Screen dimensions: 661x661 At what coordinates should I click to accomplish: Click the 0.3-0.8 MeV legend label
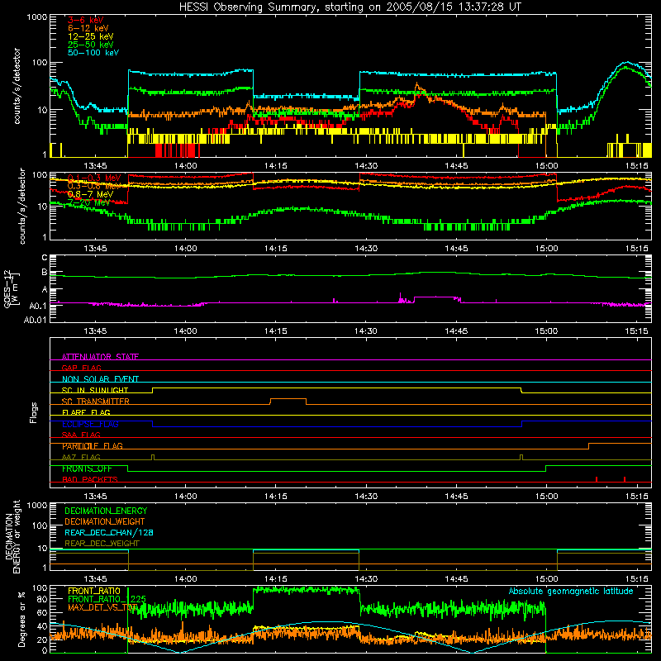pyautogui.click(x=94, y=186)
